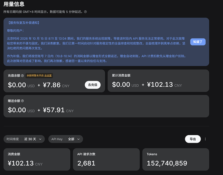Click help icon beside the data delay note

(85, 12)
